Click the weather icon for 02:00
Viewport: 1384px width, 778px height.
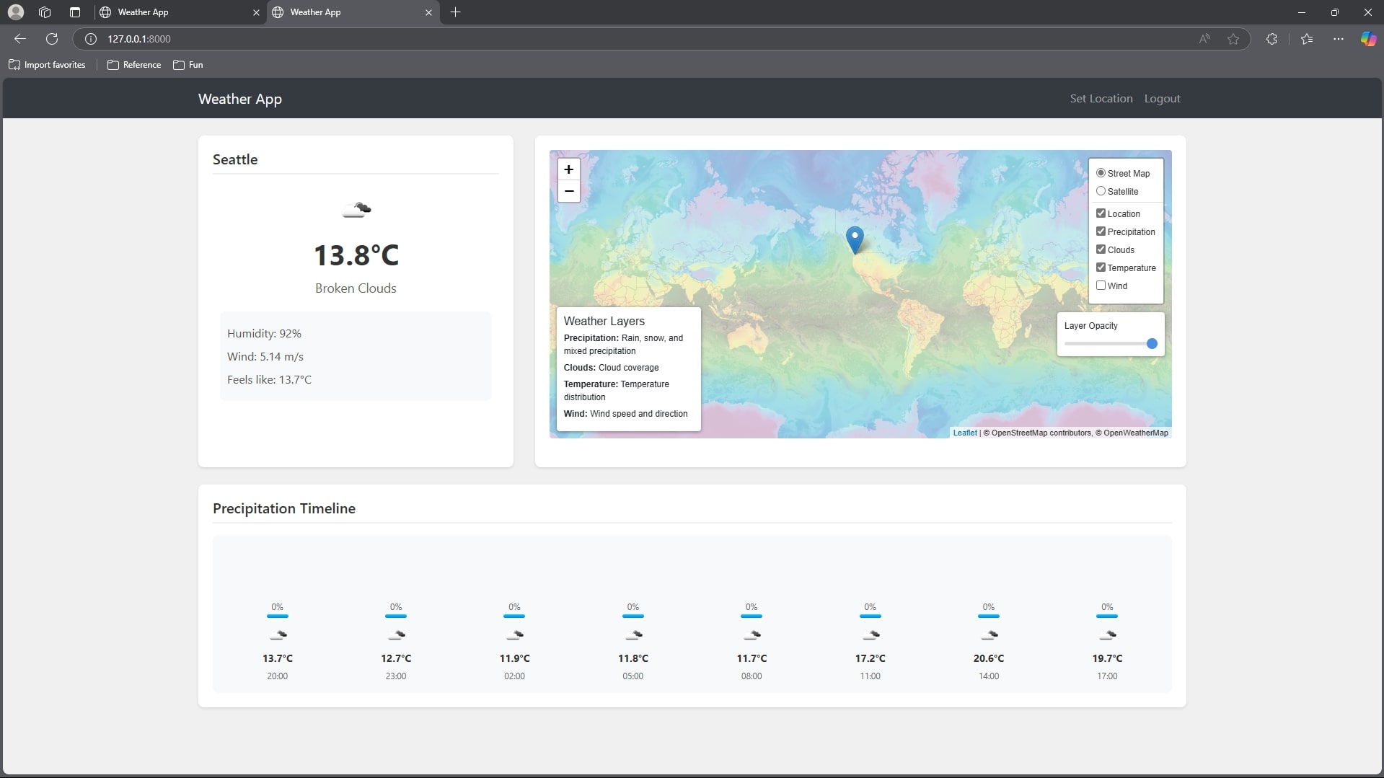click(x=514, y=635)
